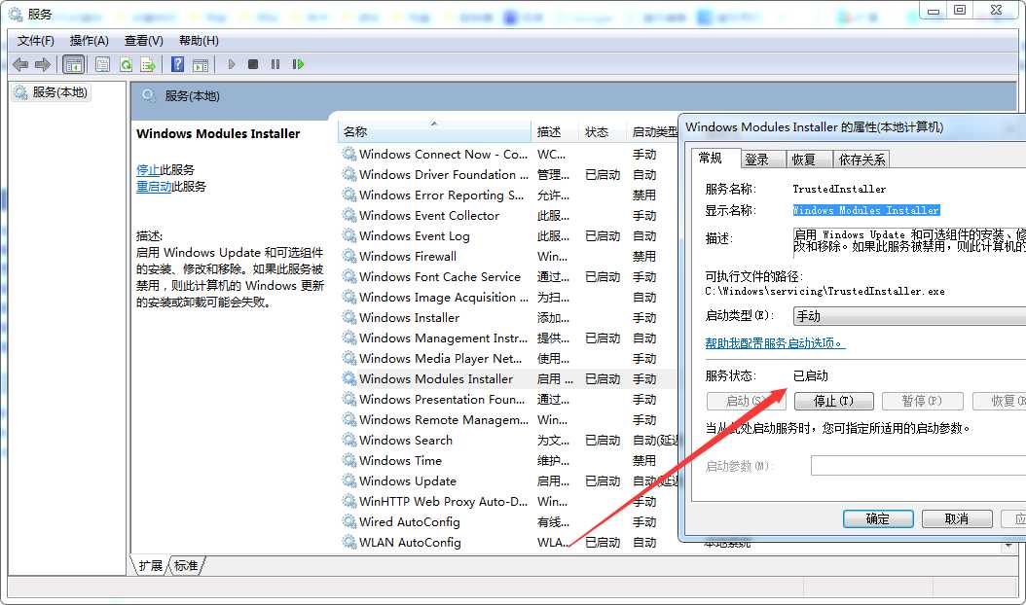Click the gear icon of WLAN AutoConfig row
The image size is (1026, 605).
349,542
